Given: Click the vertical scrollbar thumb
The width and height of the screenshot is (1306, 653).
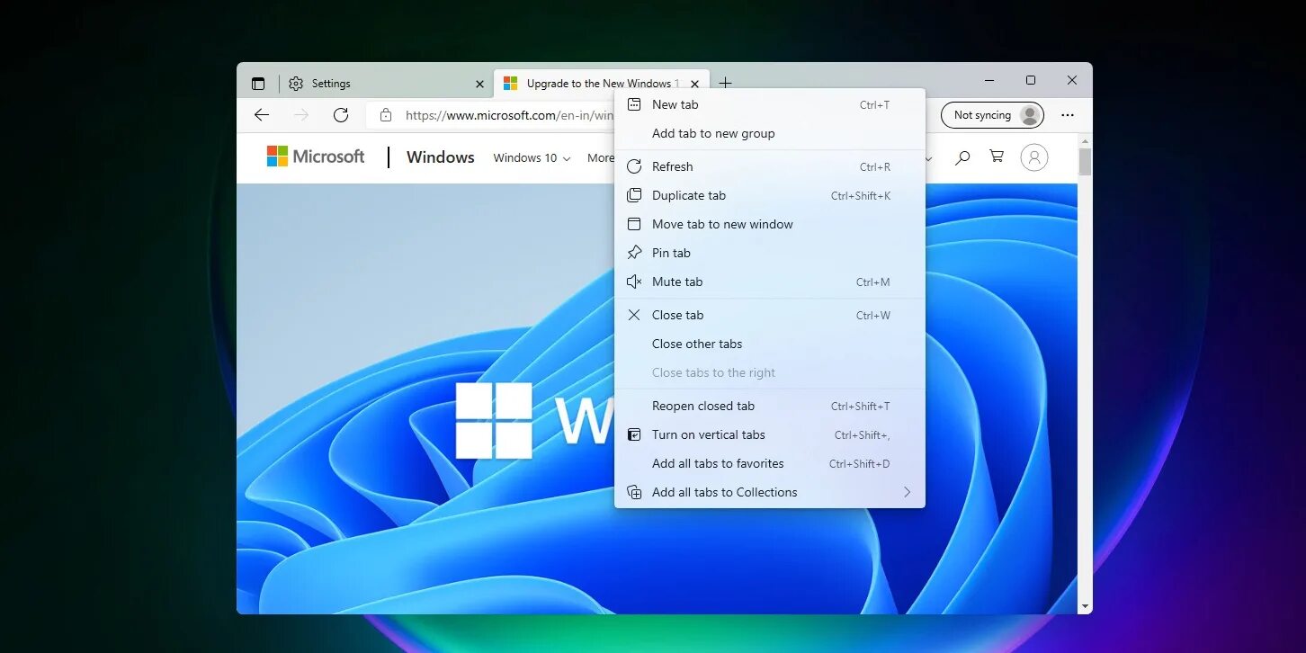Looking at the screenshot, I should (x=1085, y=162).
